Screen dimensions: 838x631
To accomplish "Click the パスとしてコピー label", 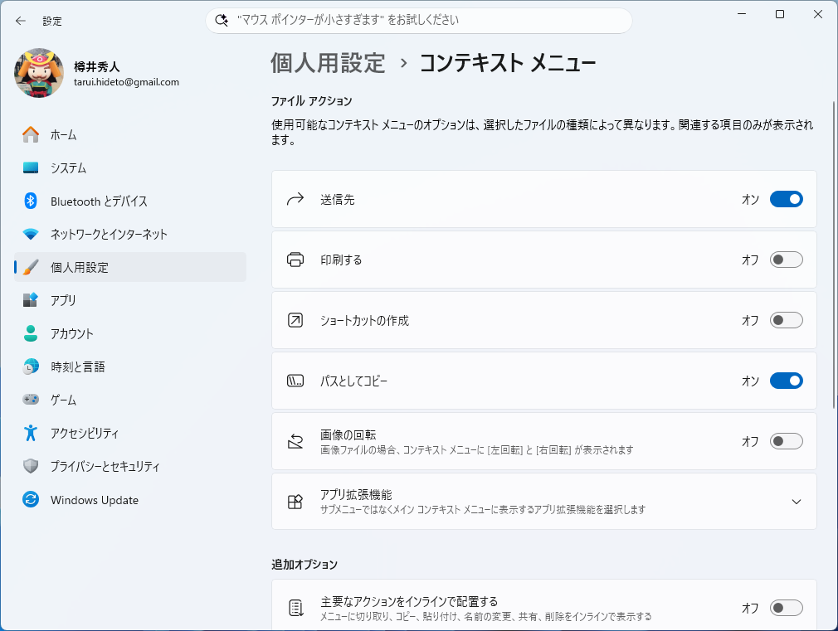I will click(353, 381).
